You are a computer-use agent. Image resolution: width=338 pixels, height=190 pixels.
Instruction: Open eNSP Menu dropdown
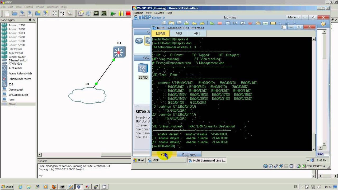294,17
